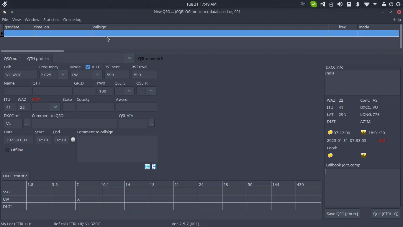Image resolution: width=403 pixels, height=227 pixels.
Task: Open the Window menu
Action: (32, 20)
